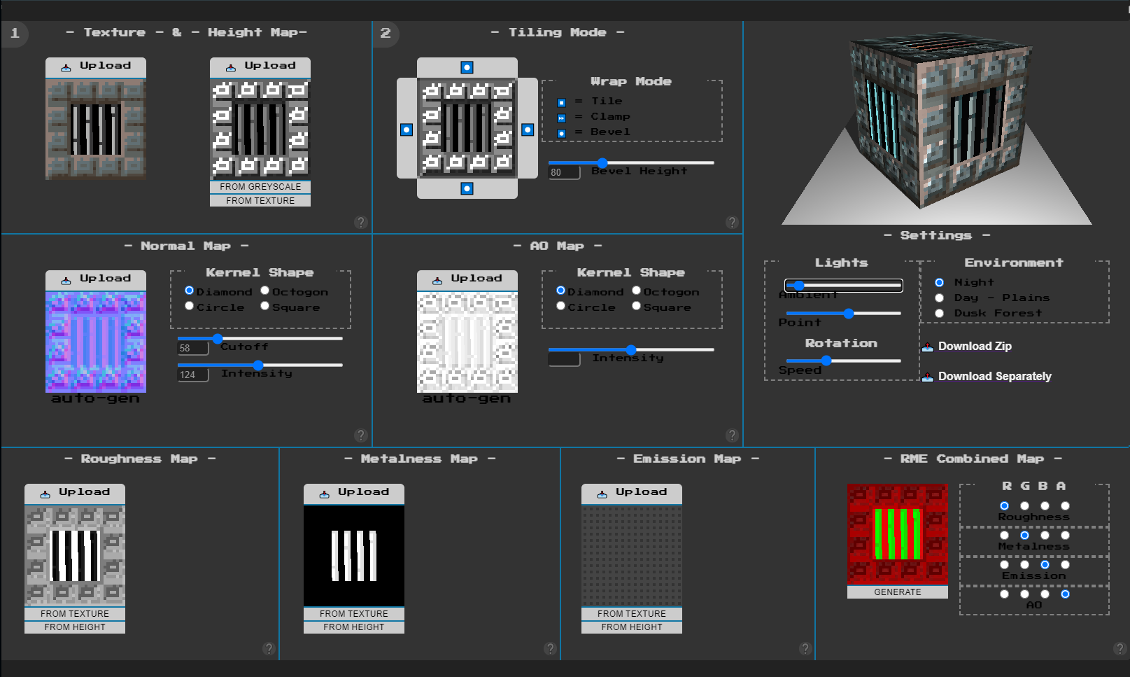Click the RME combined map thumbnail
1130x677 pixels.
898,534
